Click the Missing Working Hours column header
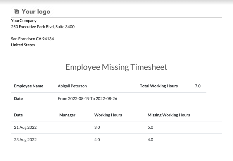The width and height of the screenshot is (233, 161). [x=169, y=115]
